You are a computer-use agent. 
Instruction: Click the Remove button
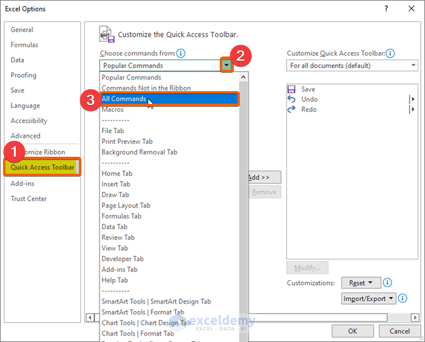265,192
